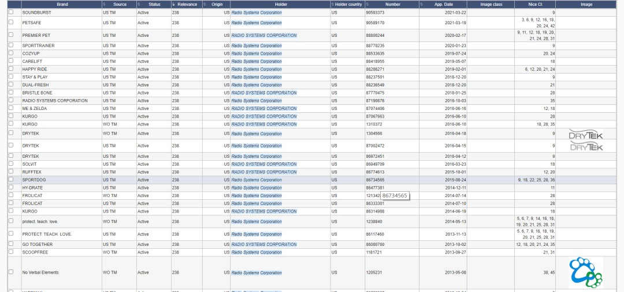Click the PROTECT. TEACH. LOVE. uppercase brand

coord(47,234)
